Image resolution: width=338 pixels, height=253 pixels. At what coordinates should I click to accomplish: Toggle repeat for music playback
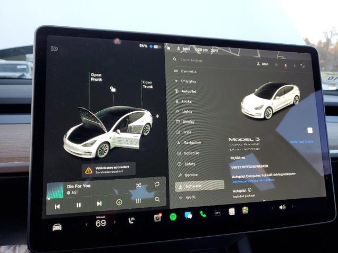pos(157,184)
